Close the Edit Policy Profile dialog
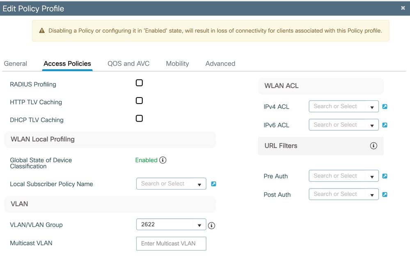Image resolution: width=410 pixels, height=258 pixels. (403, 8)
